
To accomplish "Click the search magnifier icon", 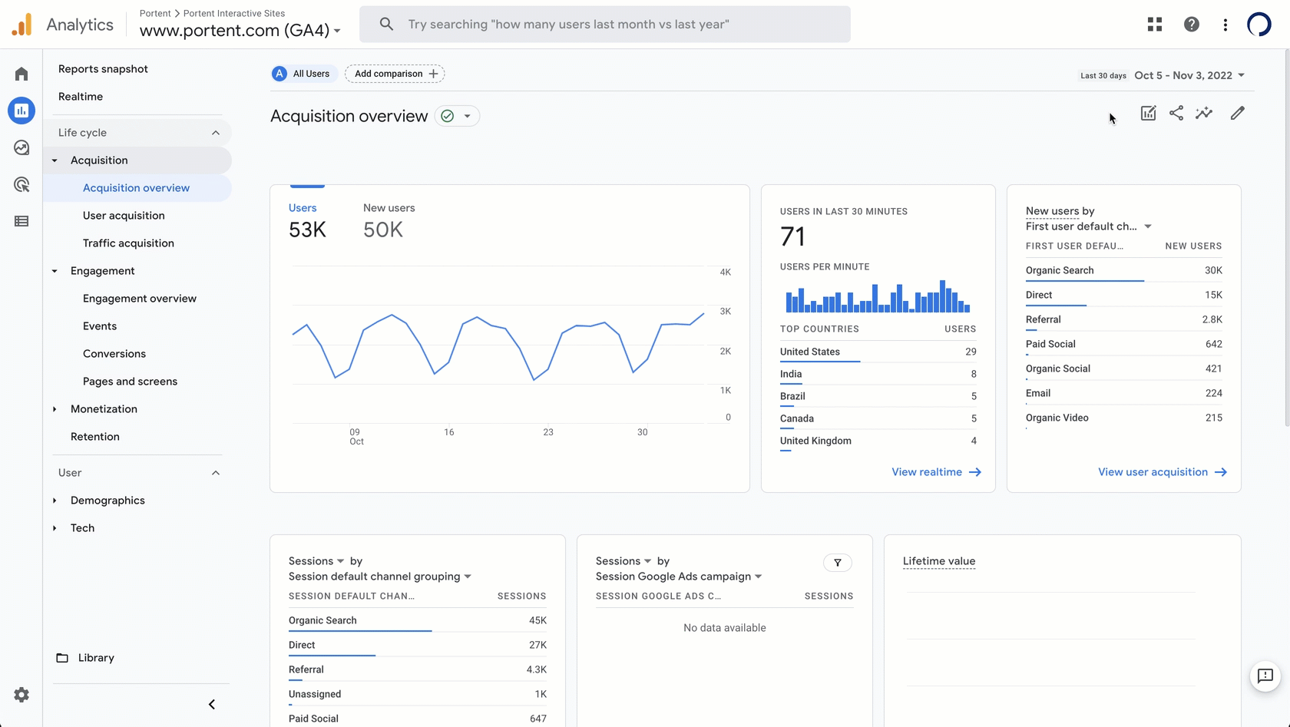I will coord(387,25).
